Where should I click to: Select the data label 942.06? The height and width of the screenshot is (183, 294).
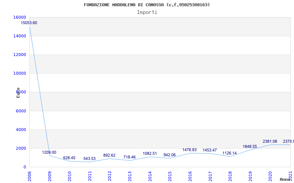pyautogui.click(x=169, y=155)
